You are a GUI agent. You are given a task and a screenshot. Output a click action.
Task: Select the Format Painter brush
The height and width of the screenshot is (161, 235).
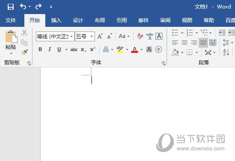point(24,52)
